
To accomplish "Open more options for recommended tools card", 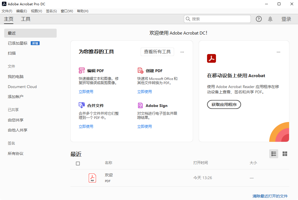I will 182,52.
